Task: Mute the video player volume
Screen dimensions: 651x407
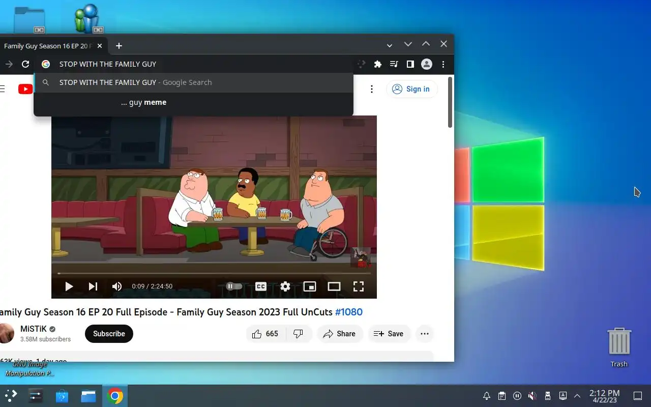Action: click(117, 286)
